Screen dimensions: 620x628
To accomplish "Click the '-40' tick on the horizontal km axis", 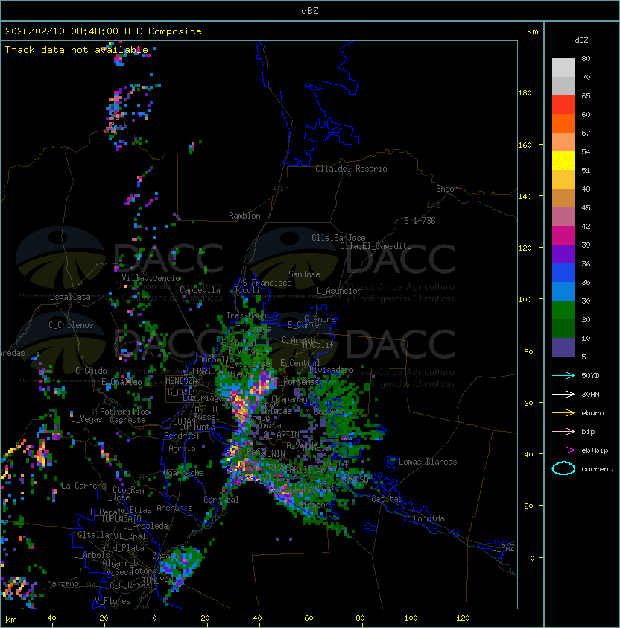I will tap(49, 618).
